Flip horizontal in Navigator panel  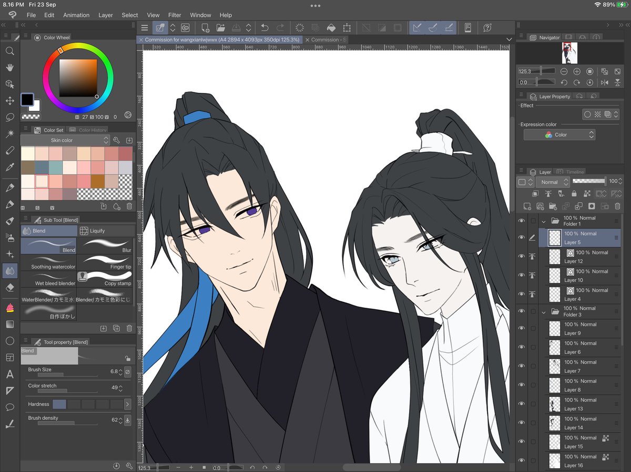(x=604, y=82)
